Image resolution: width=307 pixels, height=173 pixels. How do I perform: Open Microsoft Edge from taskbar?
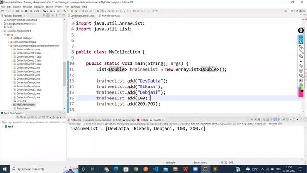pos(116,169)
